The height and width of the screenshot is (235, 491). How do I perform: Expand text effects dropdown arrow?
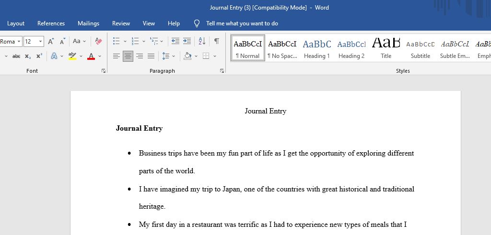point(62,56)
